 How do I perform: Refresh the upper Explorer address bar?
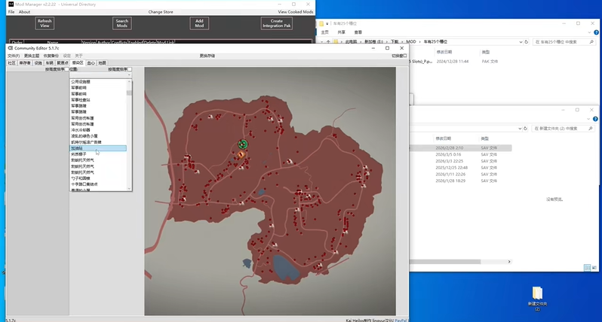526,41
